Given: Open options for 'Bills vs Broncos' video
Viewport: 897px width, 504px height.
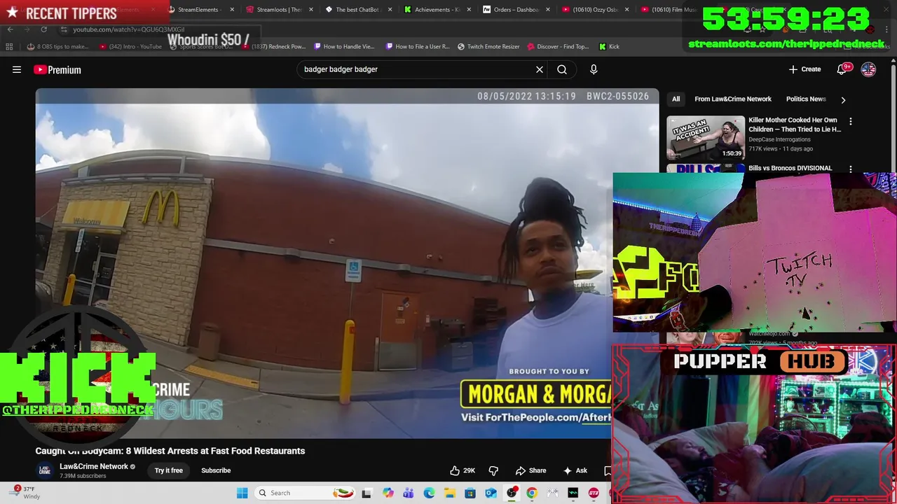Looking at the screenshot, I should point(851,169).
